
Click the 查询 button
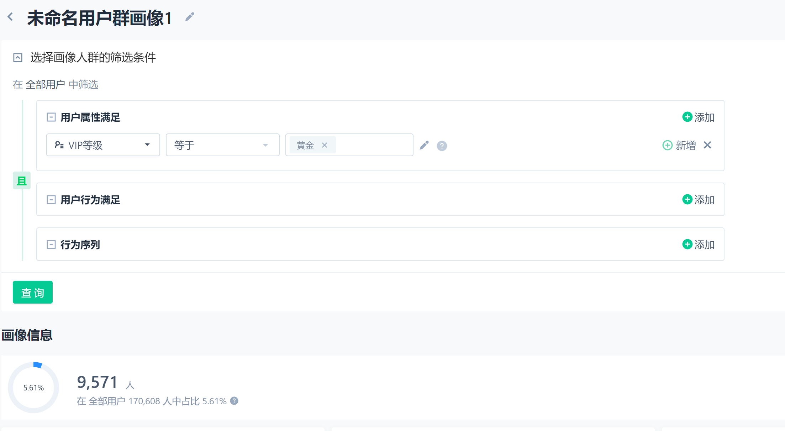pos(33,292)
